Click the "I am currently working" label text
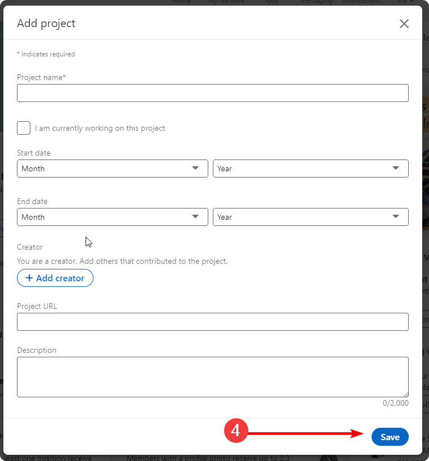429x461 pixels. point(100,128)
